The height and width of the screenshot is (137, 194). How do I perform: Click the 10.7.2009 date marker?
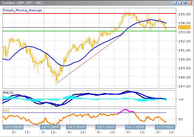click(13, 127)
